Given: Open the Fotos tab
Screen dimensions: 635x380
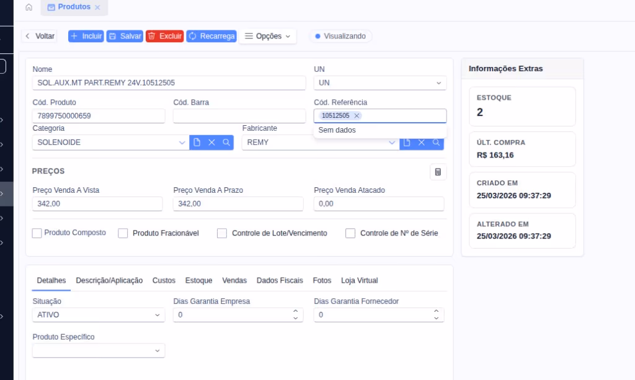Looking at the screenshot, I should (322, 280).
